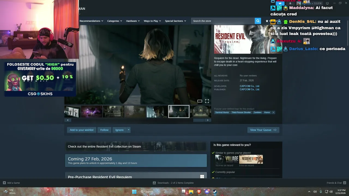Click the Coming 27 Feb, 2026 banner
The image size is (349, 196).
tap(136, 160)
